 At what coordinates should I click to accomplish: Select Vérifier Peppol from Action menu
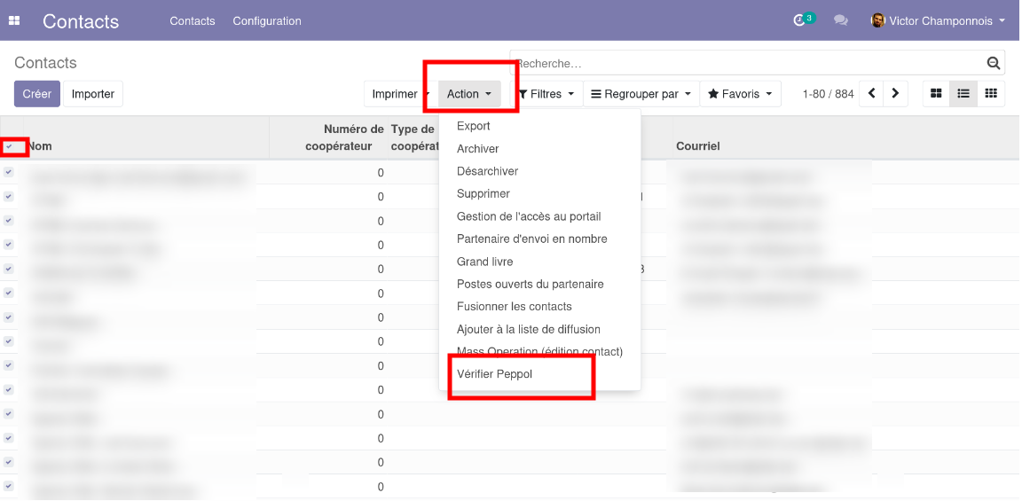pyautogui.click(x=494, y=374)
